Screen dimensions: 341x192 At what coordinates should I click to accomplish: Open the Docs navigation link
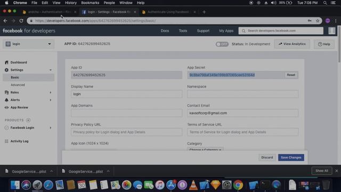point(165,31)
